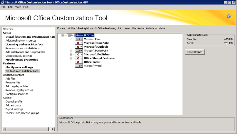The image size is (237, 134).
Task: Click the red X icon beside Microsoft Publisher
Action: 78,54
